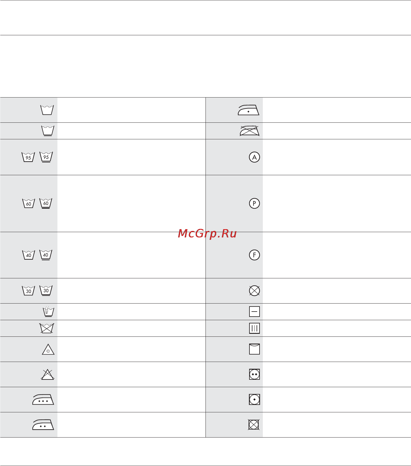Select the circled F dry clean symbol
411x466 pixels.
254,255
